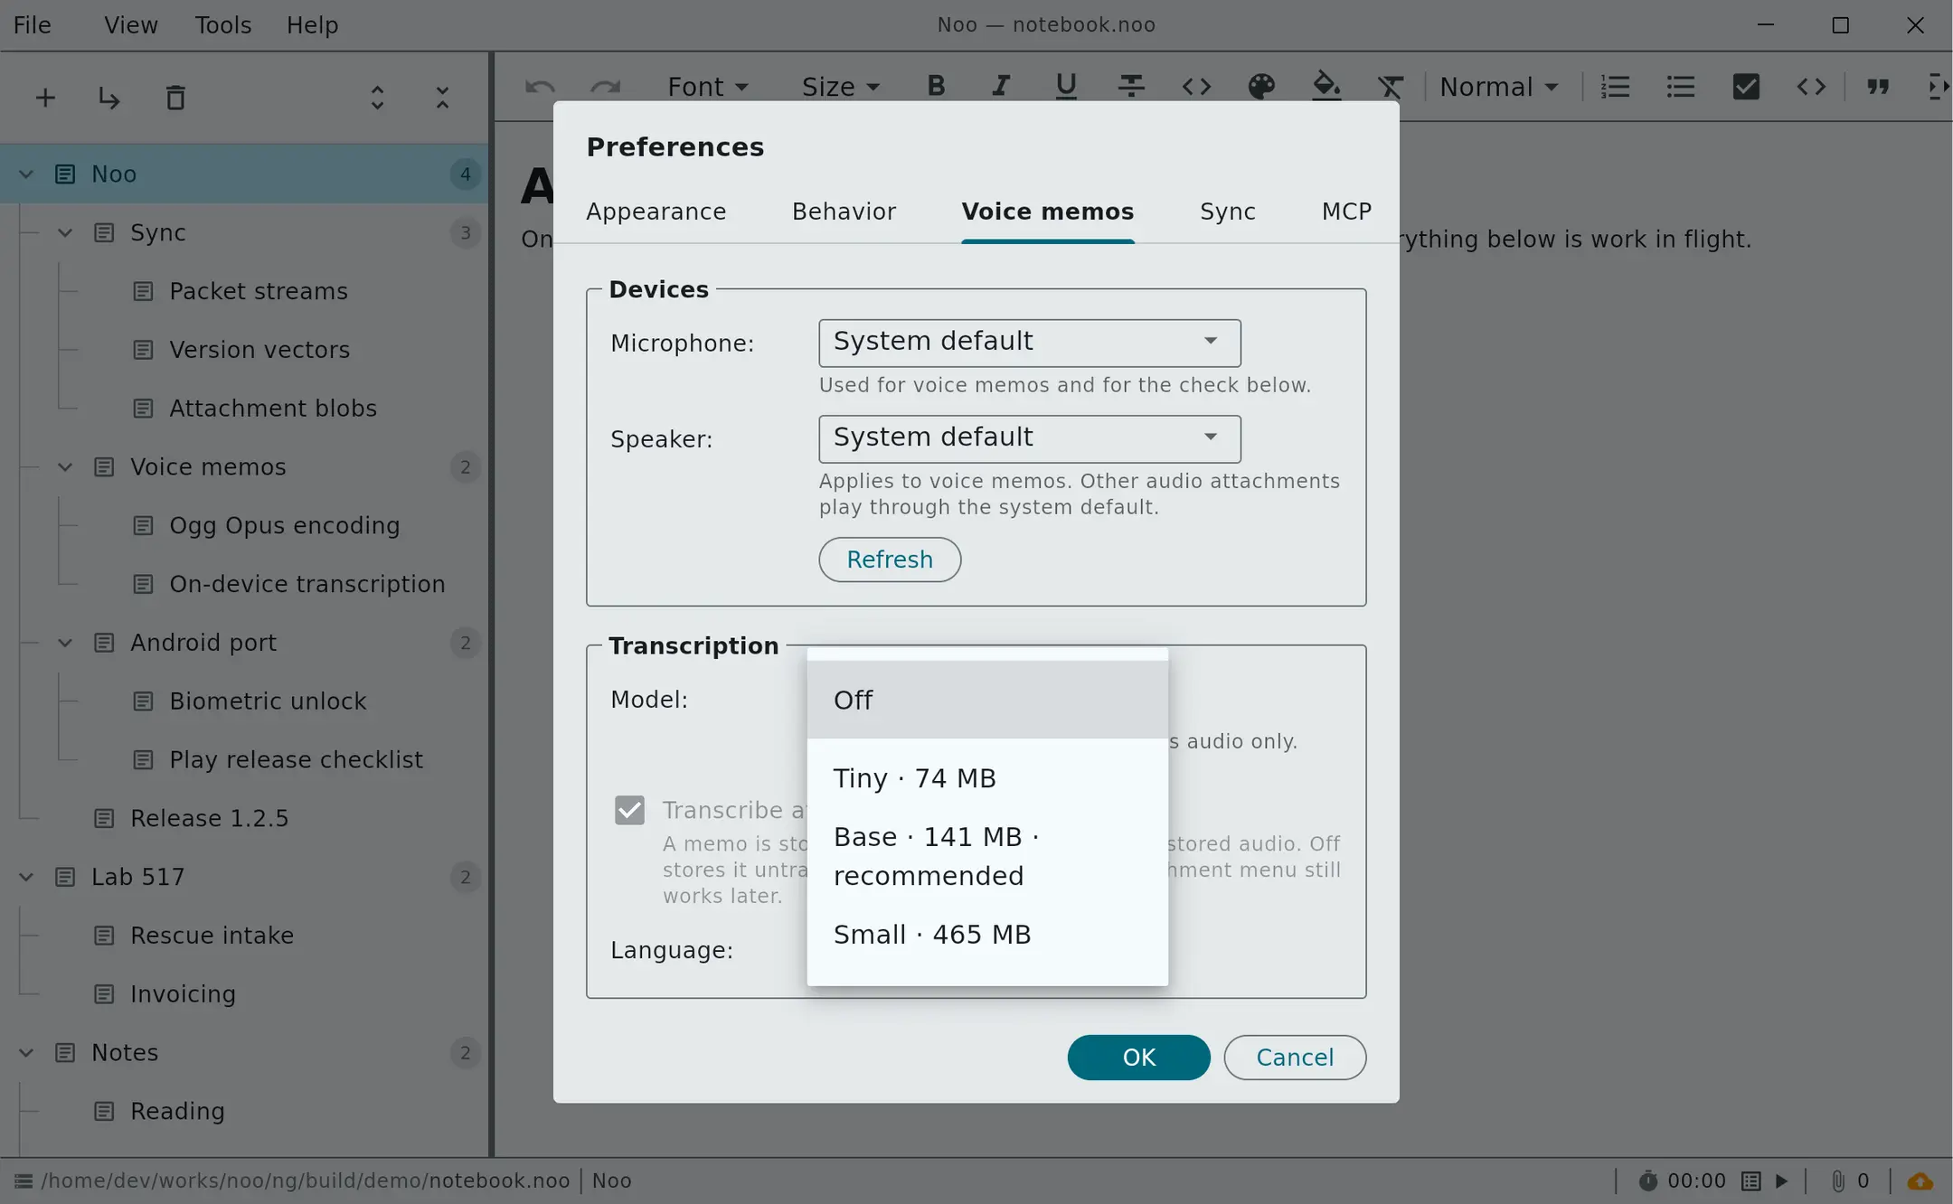Click Cancel in Preferences dialog

1295,1058
